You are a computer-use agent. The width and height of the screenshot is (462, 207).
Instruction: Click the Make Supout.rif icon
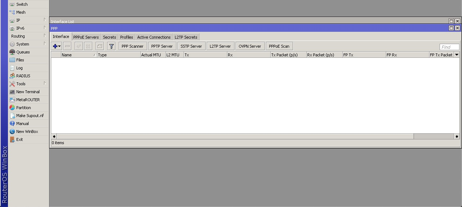(x=12, y=116)
